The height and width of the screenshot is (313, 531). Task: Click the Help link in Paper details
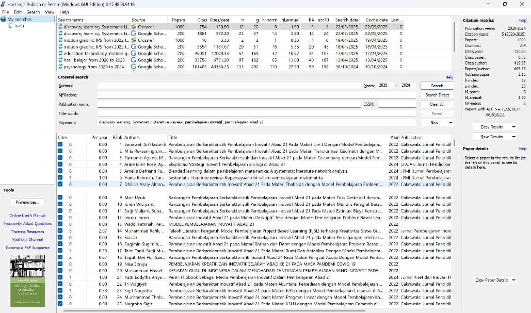coord(522,149)
